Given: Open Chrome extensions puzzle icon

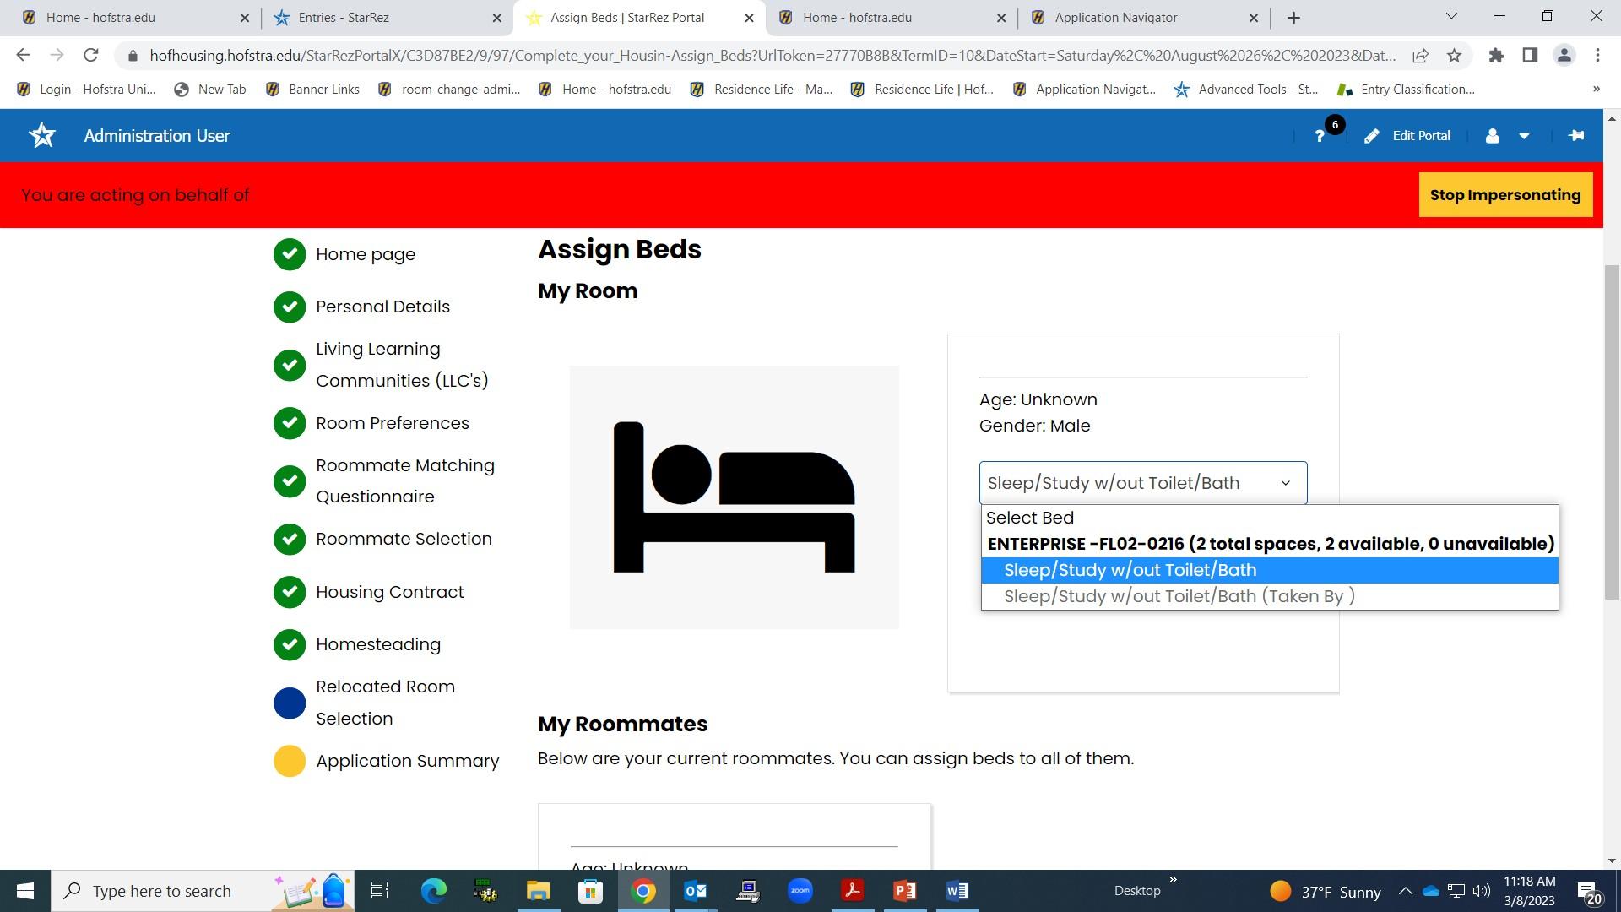Looking at the screenshot, I should [x=1496, y=56].
